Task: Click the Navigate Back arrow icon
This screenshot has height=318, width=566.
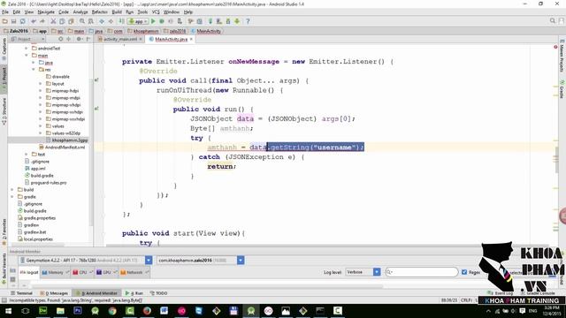Action: pos(102,21)
